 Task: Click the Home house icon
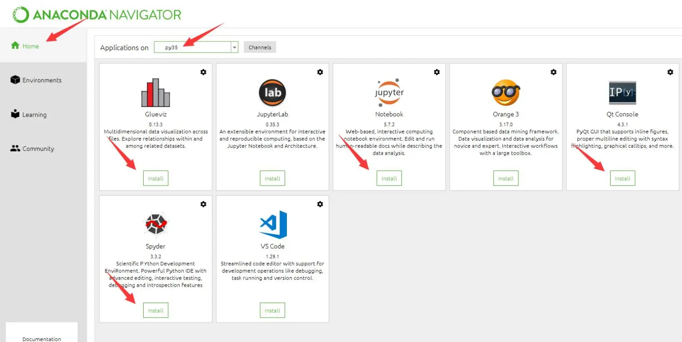(15, 45)
